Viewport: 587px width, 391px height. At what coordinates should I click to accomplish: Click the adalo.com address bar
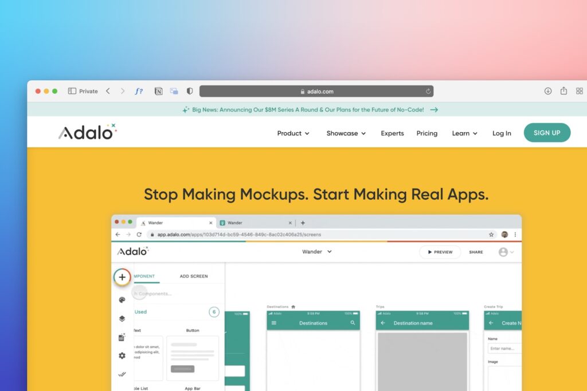316,91
